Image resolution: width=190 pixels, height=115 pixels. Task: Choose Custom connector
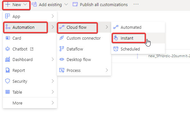coord(84,38)
